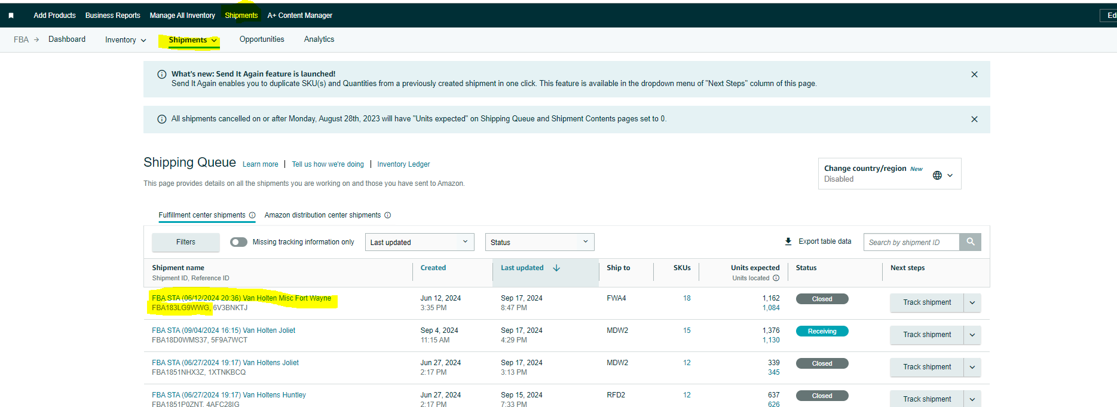Open the Analytics section
The width and height of the screenshot is (1117, 407).
tap(319, 39)
